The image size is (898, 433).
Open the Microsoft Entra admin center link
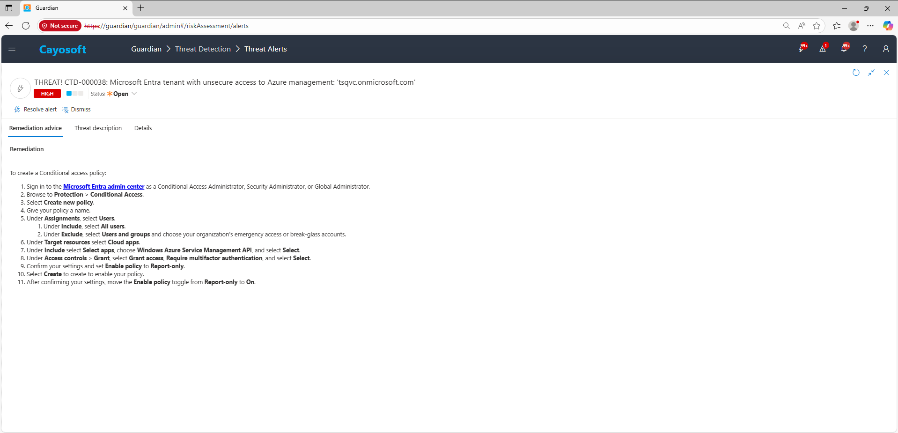pos(103,187)
